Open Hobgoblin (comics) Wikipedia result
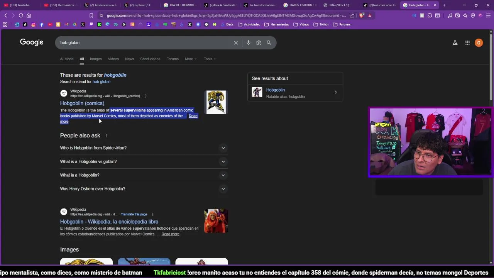 point(82,103)
